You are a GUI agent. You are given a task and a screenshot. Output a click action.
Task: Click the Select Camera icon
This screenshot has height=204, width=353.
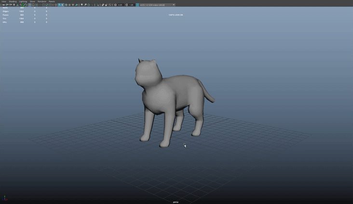[2, 5]
